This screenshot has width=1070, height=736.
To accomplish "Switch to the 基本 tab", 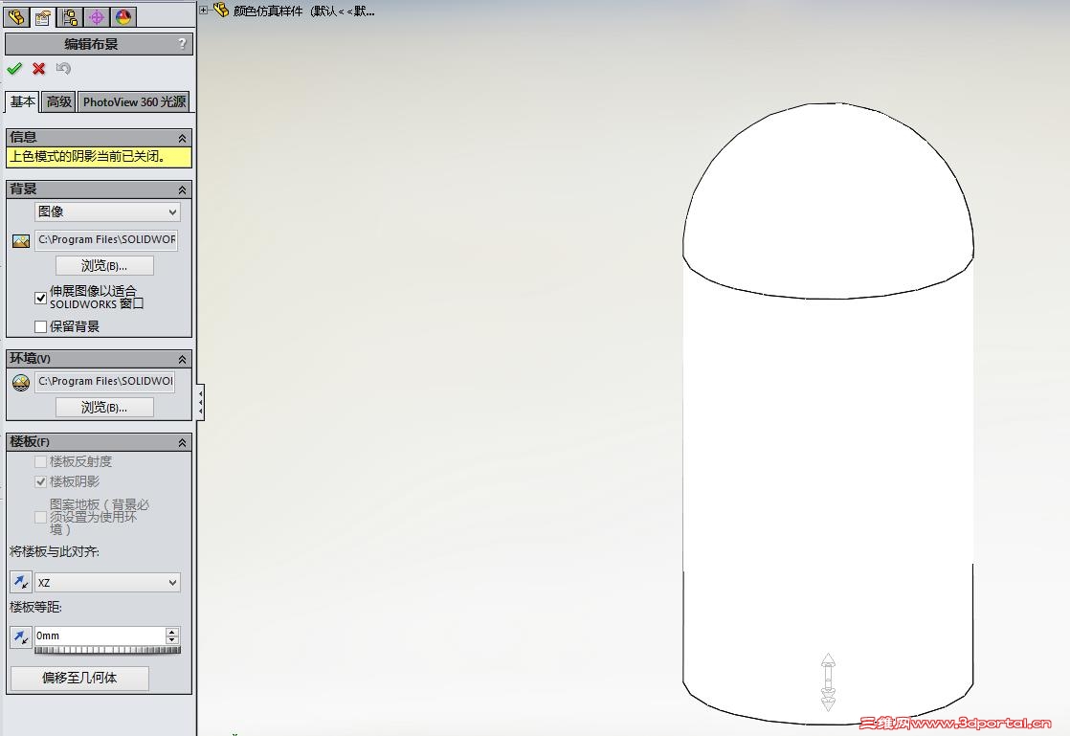I will click(x=23, y=101).
